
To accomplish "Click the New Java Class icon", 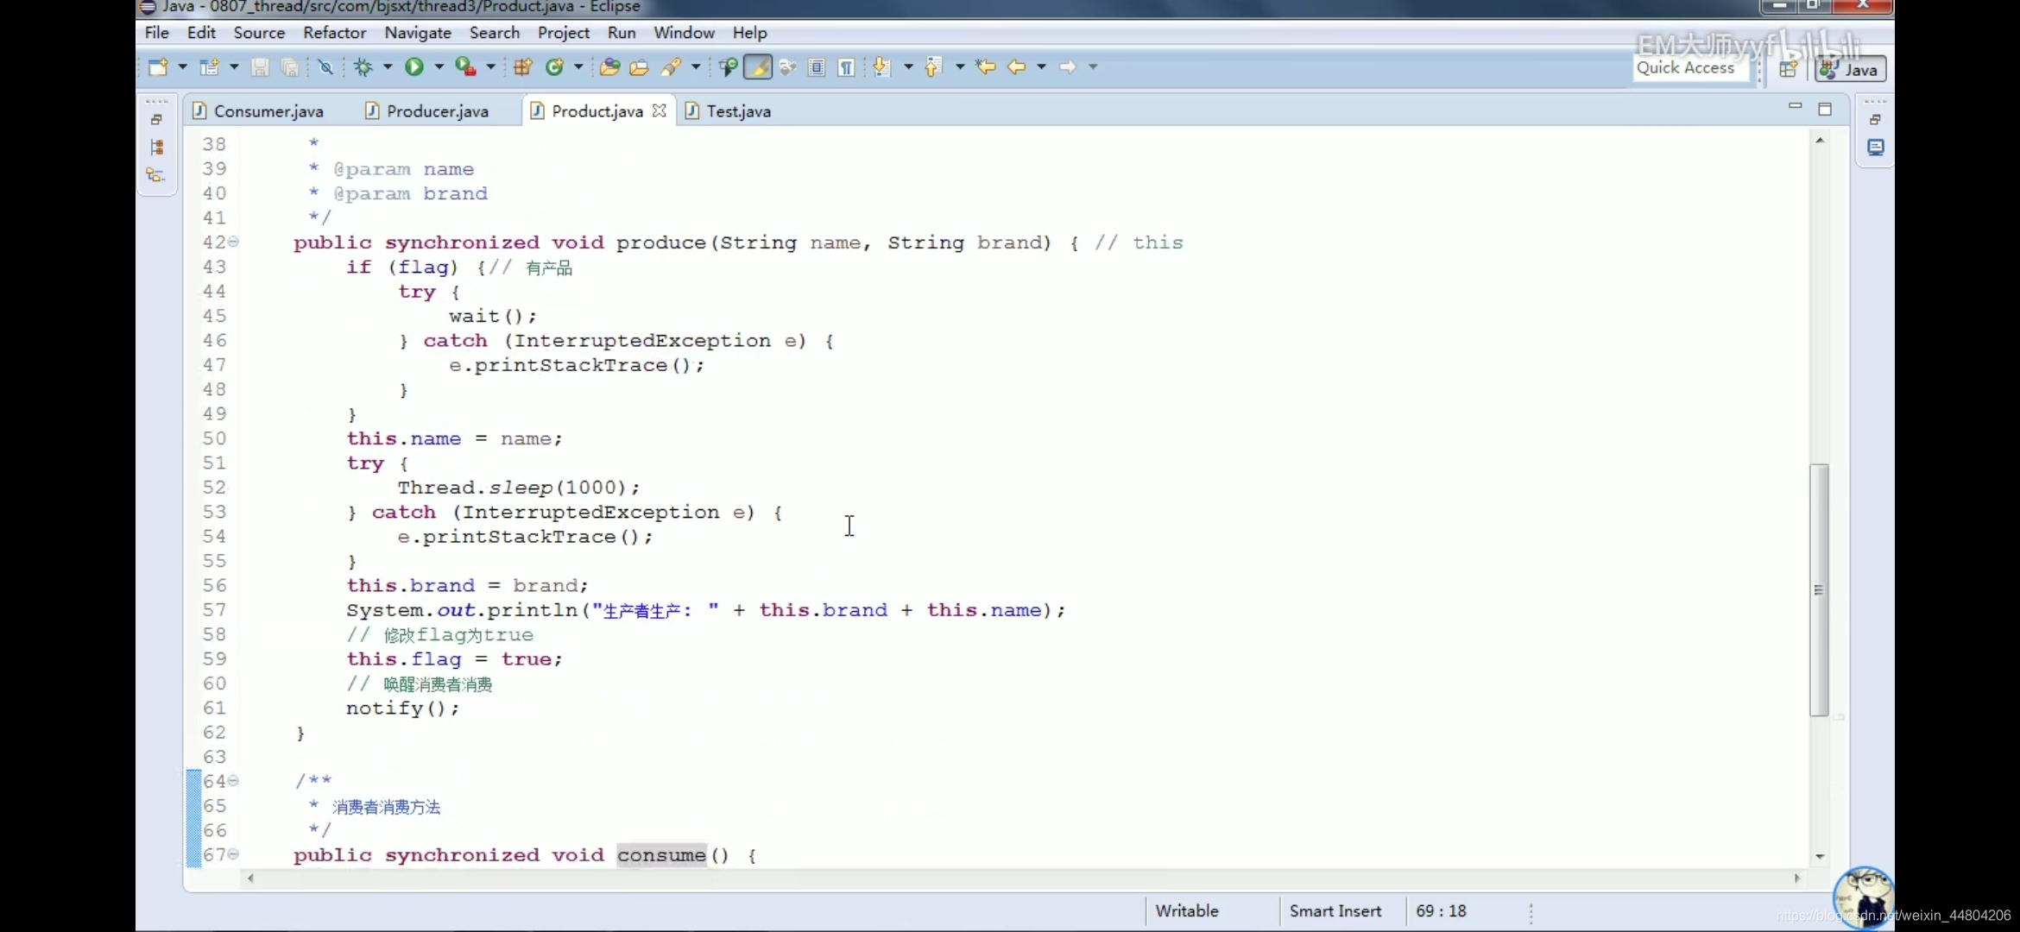I will [555, 66].
